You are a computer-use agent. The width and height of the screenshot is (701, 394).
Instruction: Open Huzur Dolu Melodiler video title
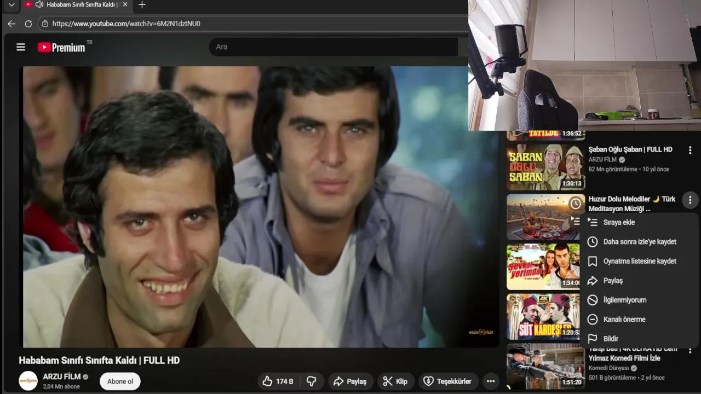point(632,204)
